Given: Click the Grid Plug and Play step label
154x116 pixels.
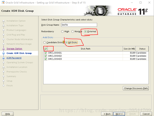Looking at the screenshot, I should pyautogui.click(x=16, y=35).
